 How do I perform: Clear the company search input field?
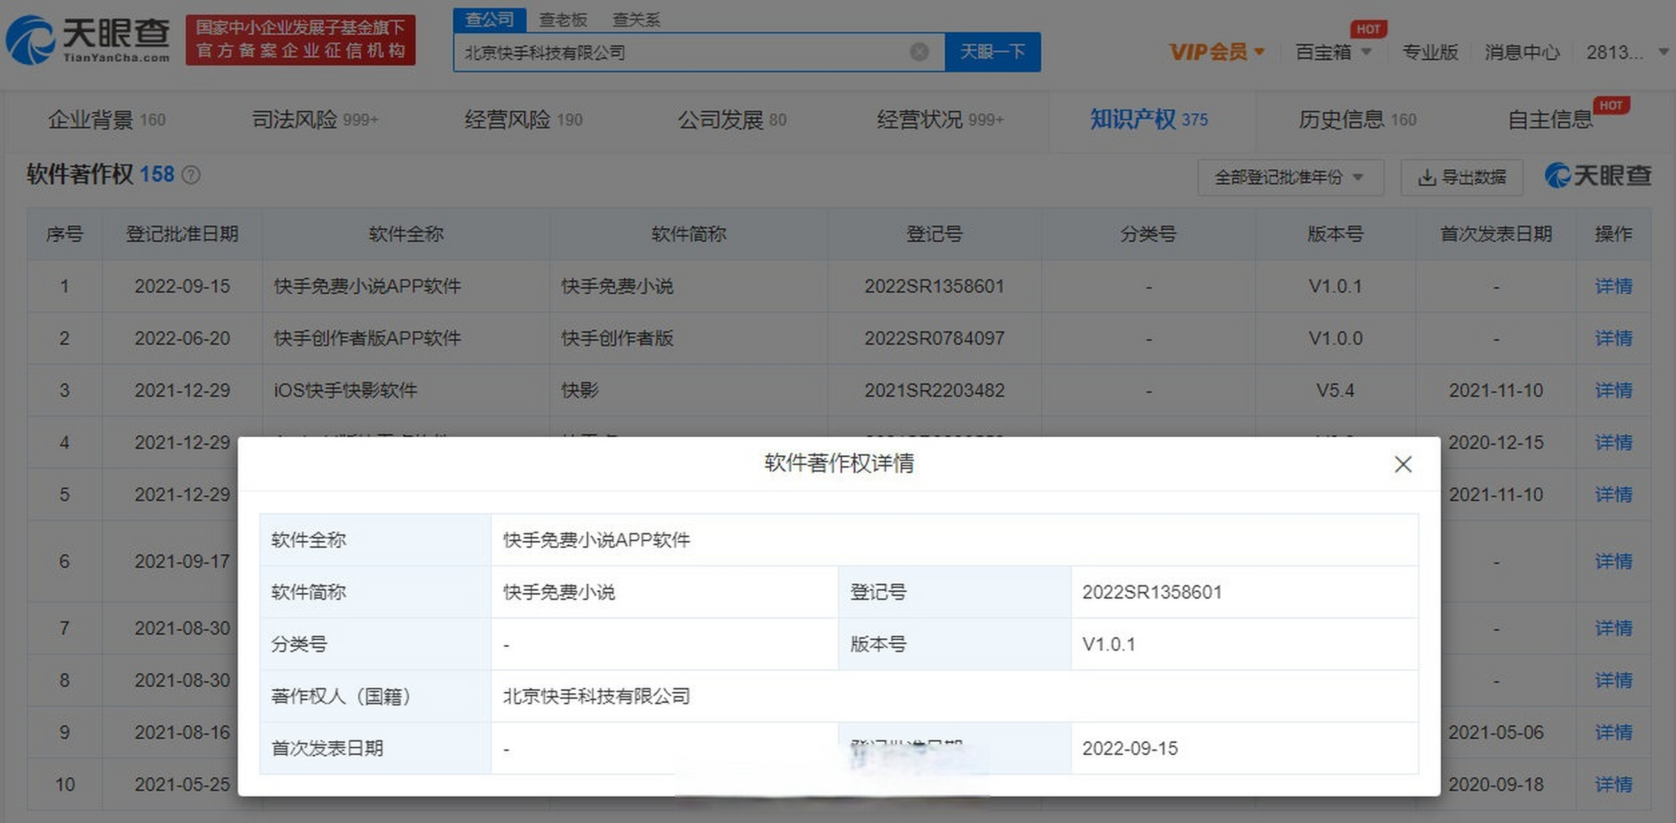point(918,52)
